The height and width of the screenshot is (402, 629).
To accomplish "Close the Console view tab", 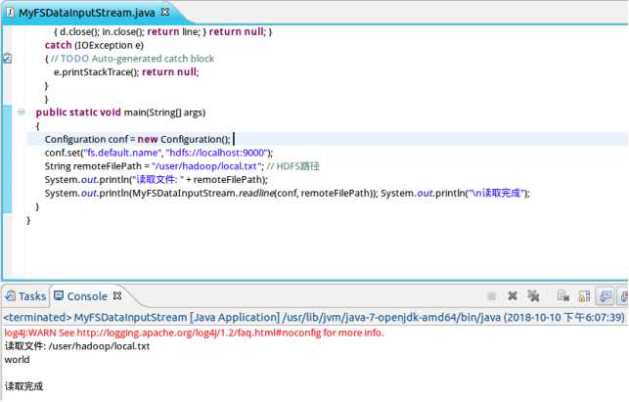I will coord(117,295).
